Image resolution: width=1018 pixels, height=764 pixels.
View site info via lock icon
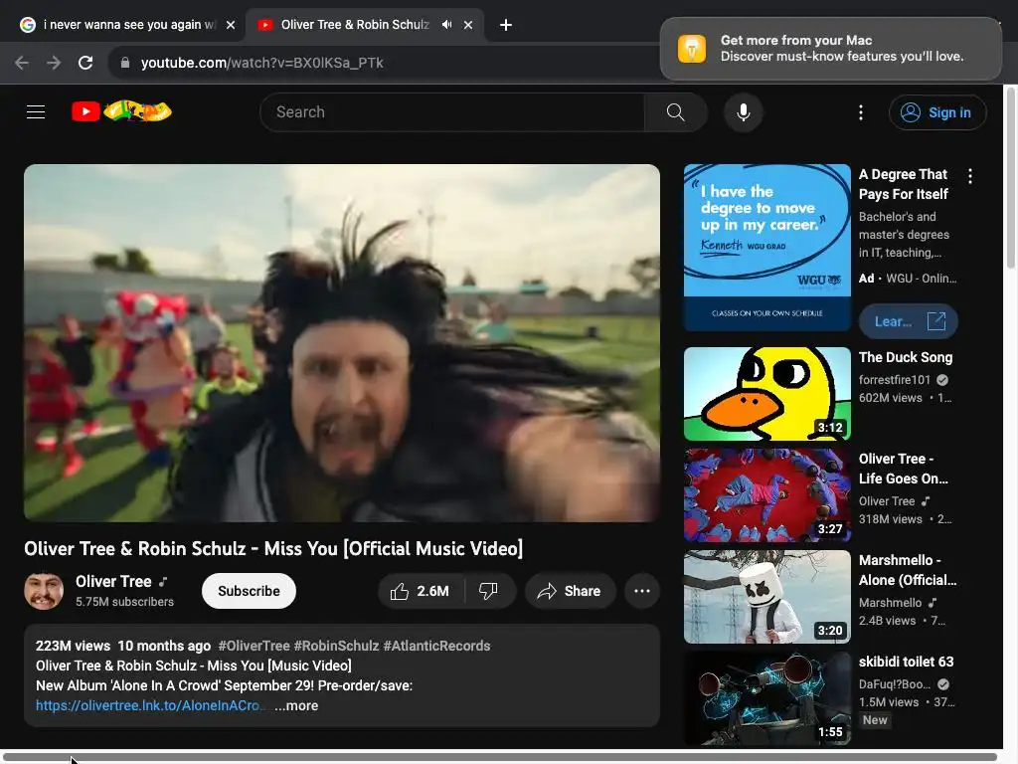(x=125, y=63)
